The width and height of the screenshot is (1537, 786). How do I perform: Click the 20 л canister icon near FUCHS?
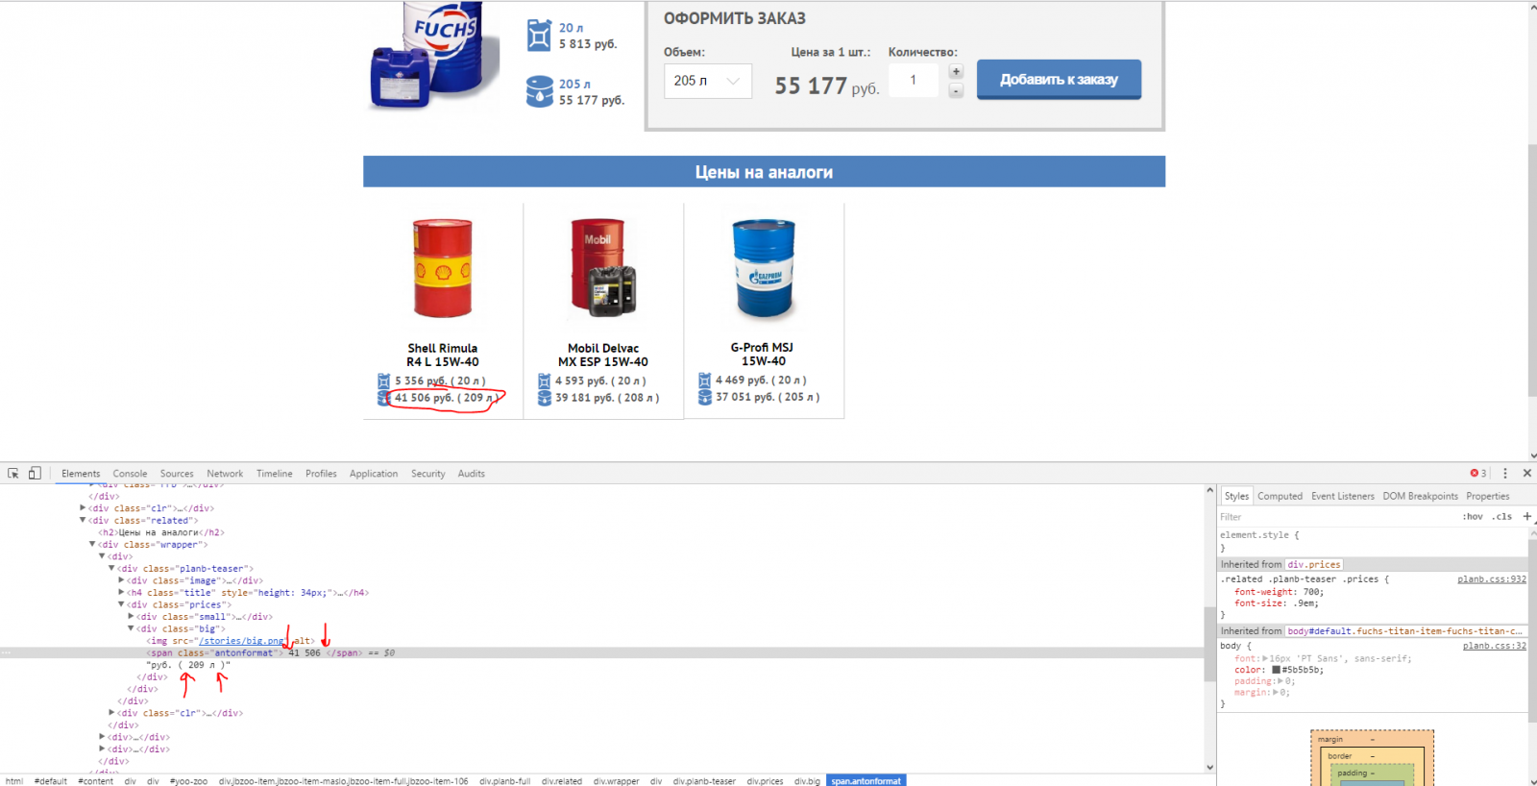click(539, 36)
